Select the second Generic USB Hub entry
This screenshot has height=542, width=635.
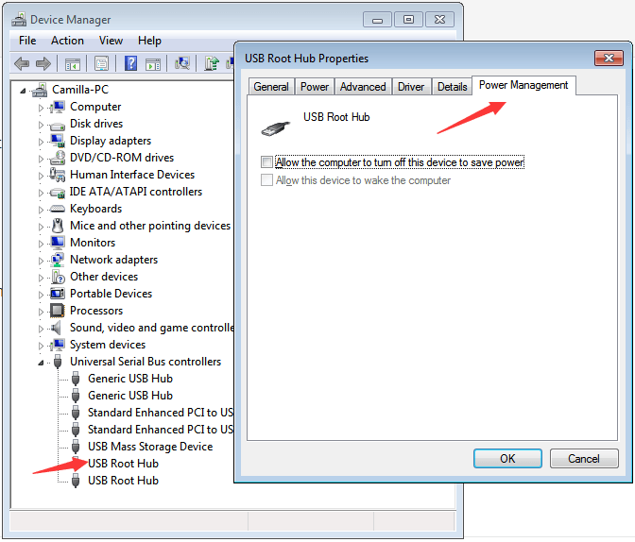[130, 396]
